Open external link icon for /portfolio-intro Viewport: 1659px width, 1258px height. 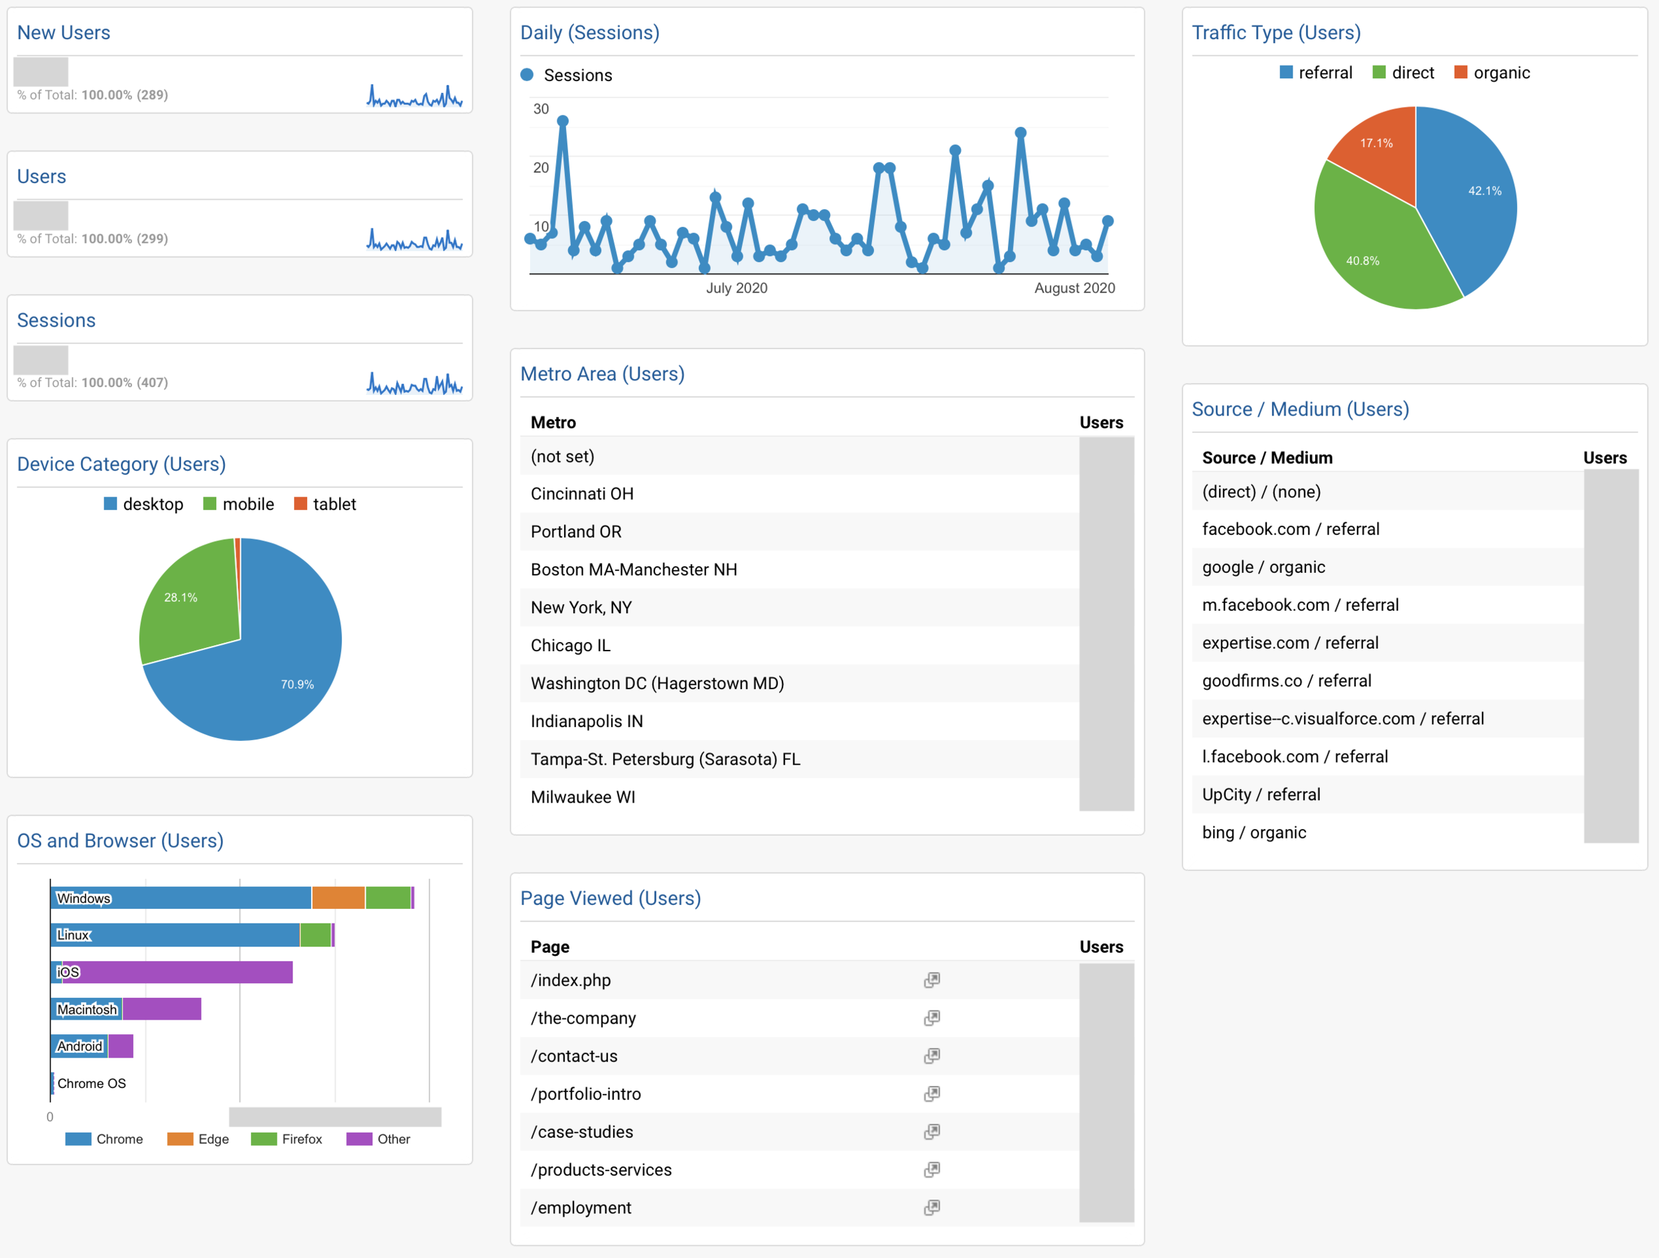[x=932, y=1094]
